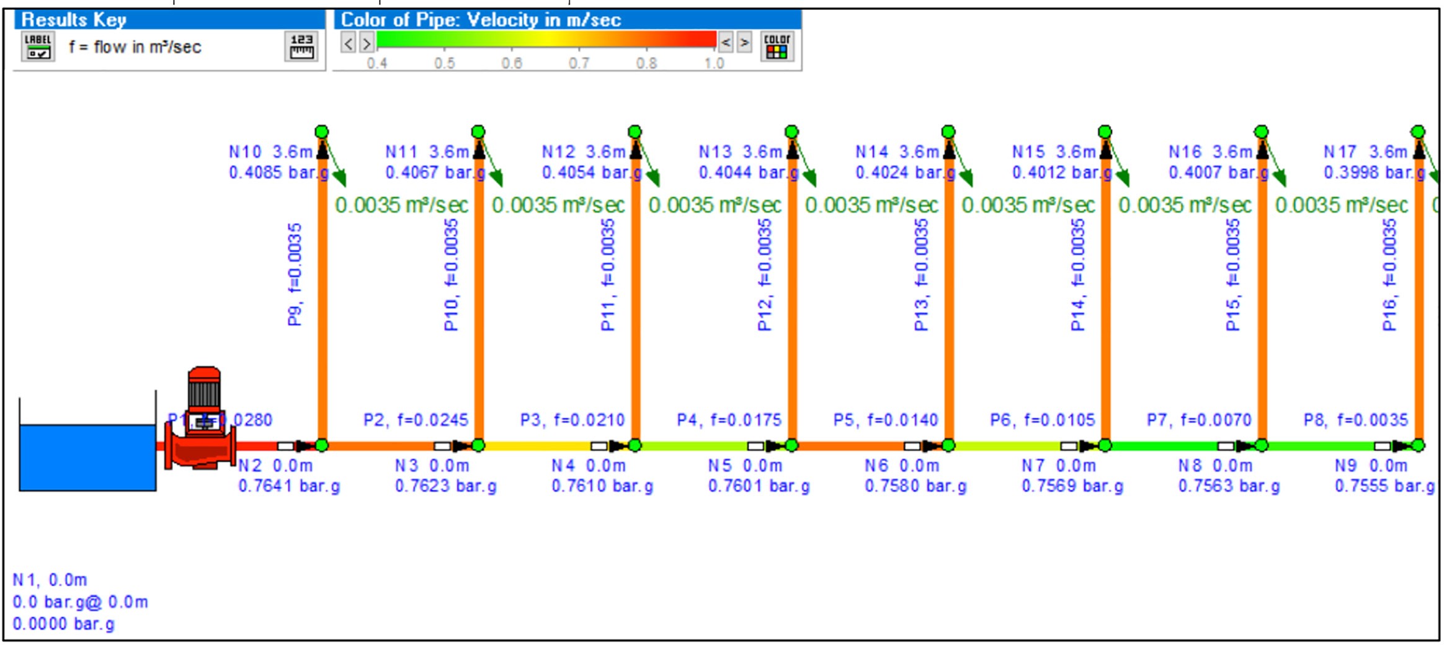
Task: Click the label 'P2, f=0.0245'
Action: tap(416, 420)
